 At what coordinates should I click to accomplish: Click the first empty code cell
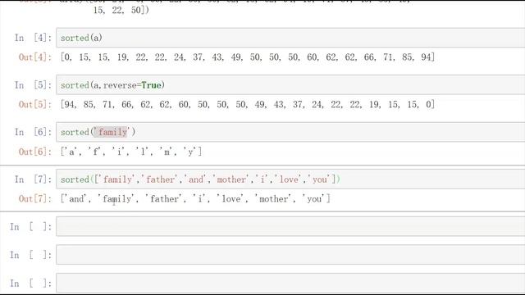[x=290, y=226]
